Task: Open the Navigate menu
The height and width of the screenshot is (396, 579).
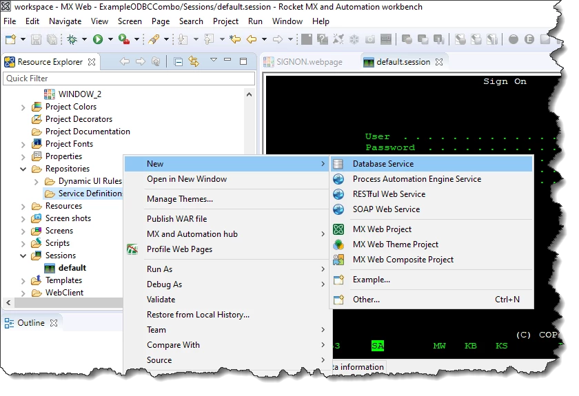Action: (65, 21)
